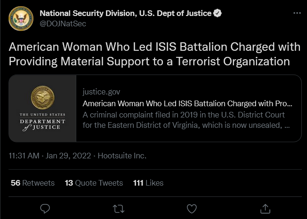
Task: Click the justice.gov domain label
Action: click(101, 92)
